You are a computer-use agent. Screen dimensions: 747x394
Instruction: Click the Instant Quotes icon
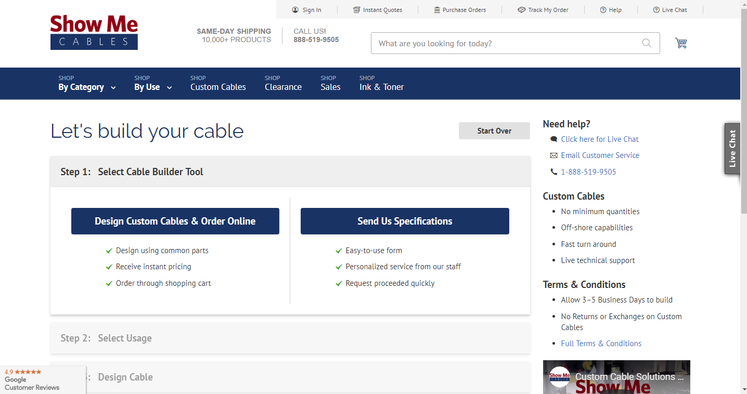(x=356, y=10)
